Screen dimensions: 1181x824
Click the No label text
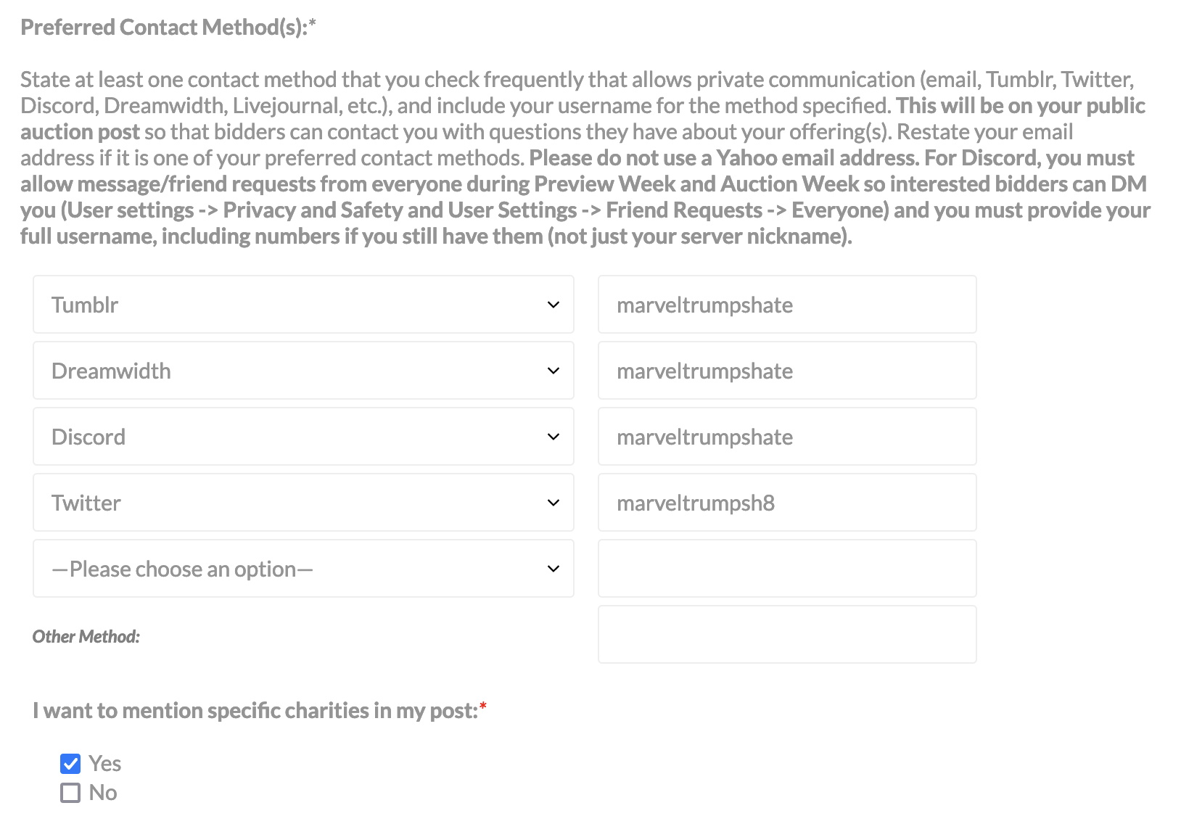click(103, 793)
